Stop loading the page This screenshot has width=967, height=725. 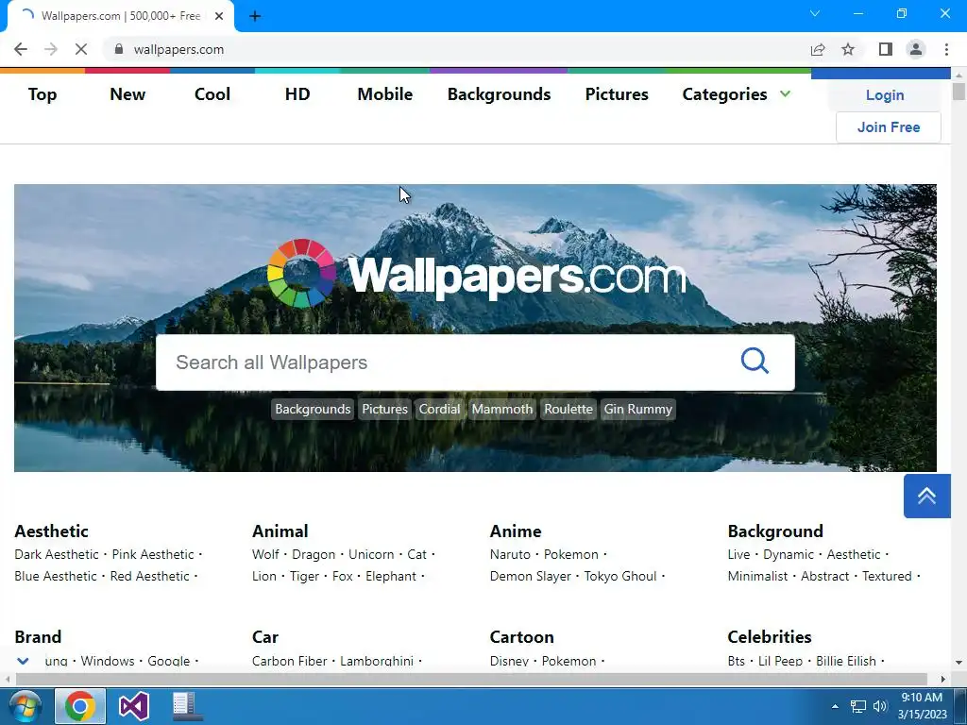tap(81, 49)
